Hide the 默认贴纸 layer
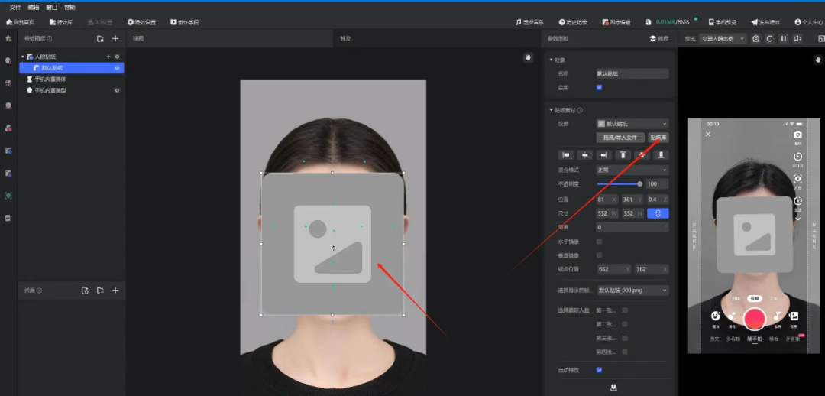The width and height of the screenshot is (825, 396). point(117,67)
